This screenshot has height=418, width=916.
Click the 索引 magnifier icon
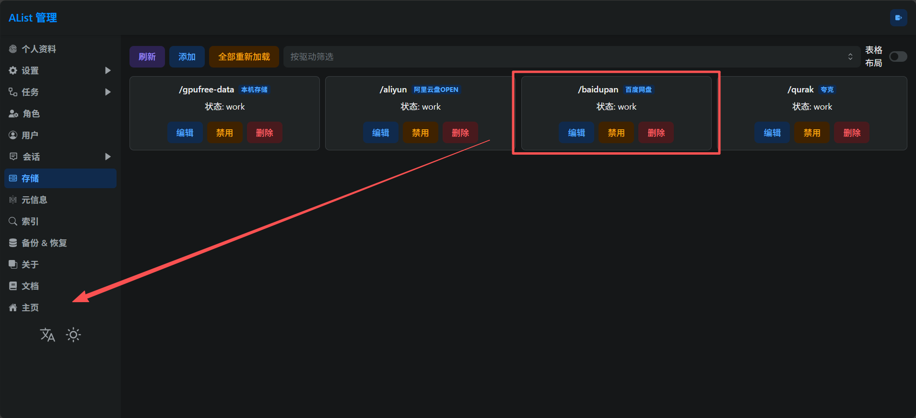[13, 222]
